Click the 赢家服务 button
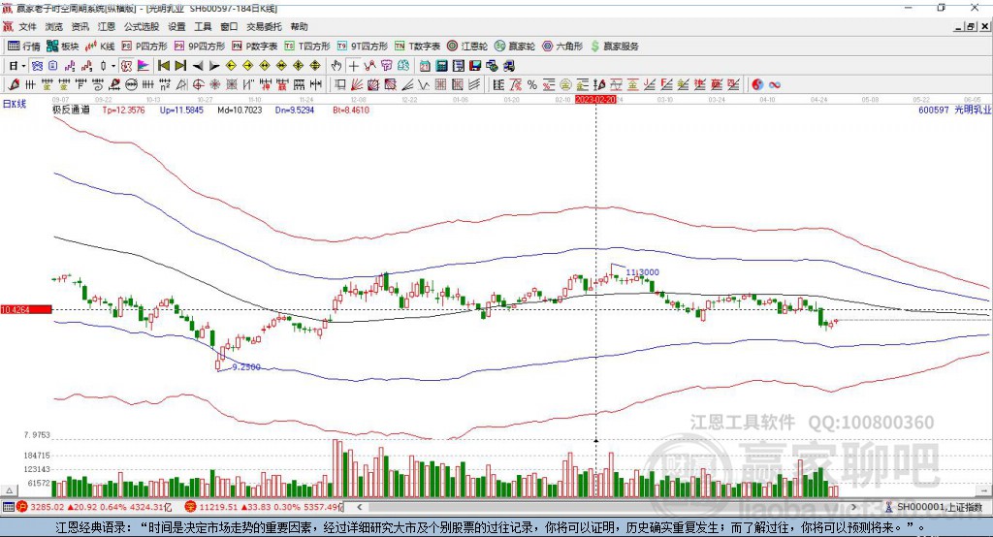 tap(614, 47)
